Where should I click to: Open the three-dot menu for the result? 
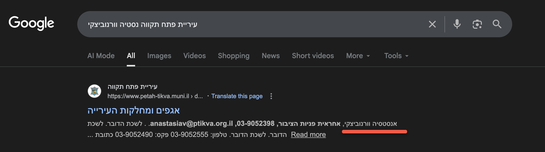tap(271, 96)
